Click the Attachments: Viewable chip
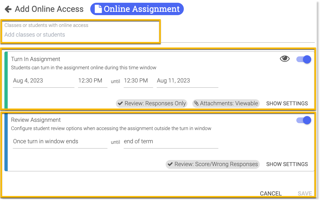The height and width of the screenshot is (201, 320). (226, 103)
